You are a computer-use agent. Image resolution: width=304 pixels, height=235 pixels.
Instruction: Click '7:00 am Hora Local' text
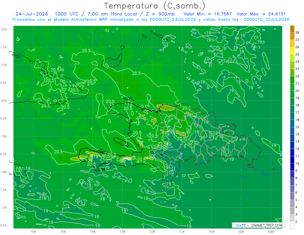pyautogui.click(x=112, y=14)
